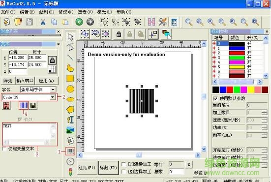Open the 查看(V) menu
Image resolution: width=271 pixels, height=182 pixels.
[x=85, y=12]
